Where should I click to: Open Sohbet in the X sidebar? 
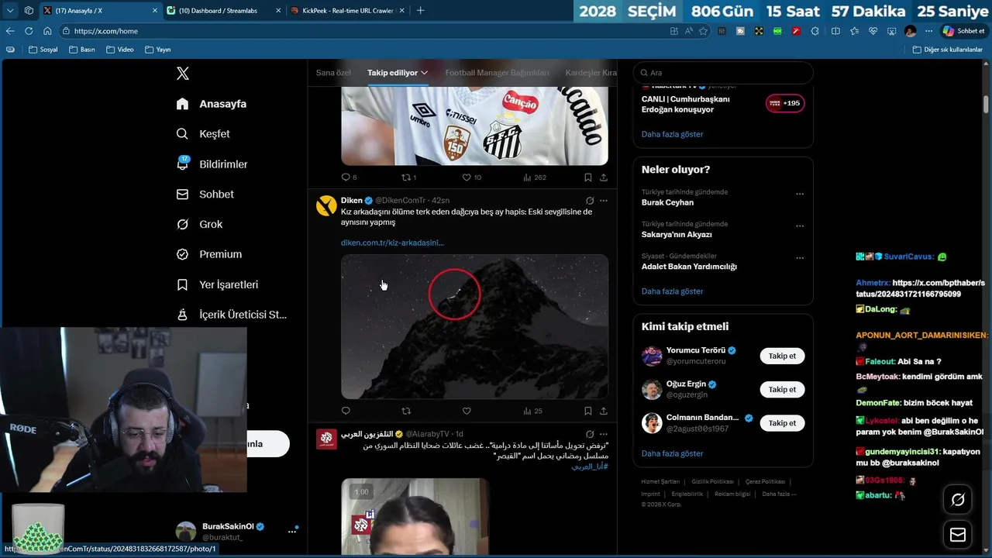pos(205,195)
